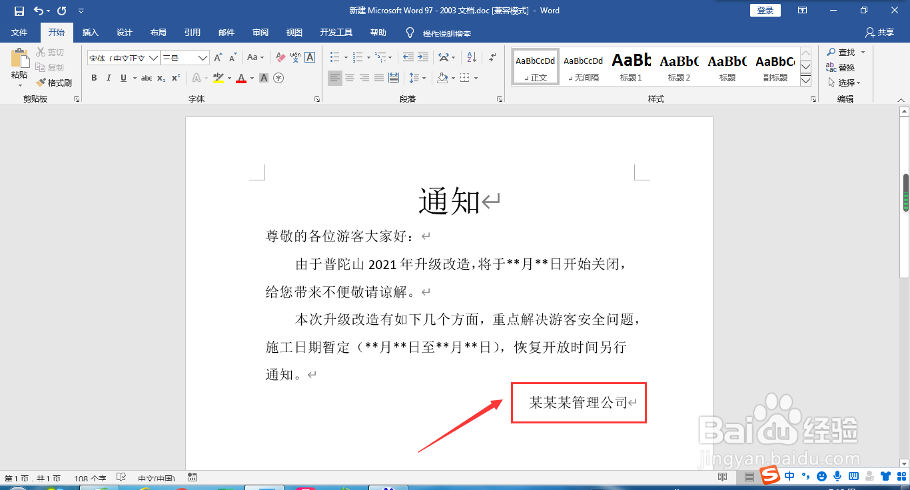The width and height of the screenshot is (910, 490).
Task: Click the 登录 (Sign in) button
Action: [x=765, y=10]
